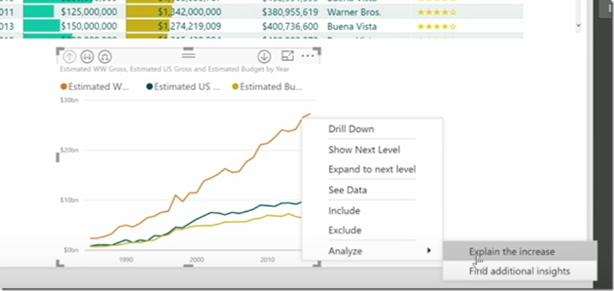This screenshot has width=614, height=291.
Task: Click the table scrollbar down arrow
Action: [x=579, y=25]
